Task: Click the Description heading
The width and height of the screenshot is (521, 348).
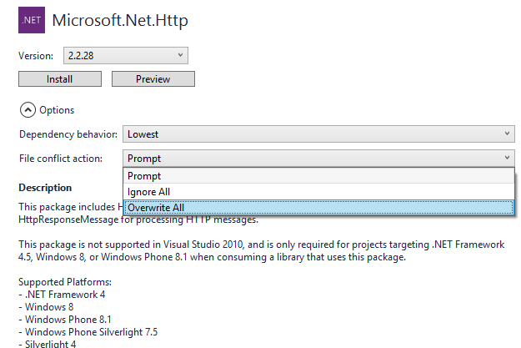Action: click(x=45, y=188)
